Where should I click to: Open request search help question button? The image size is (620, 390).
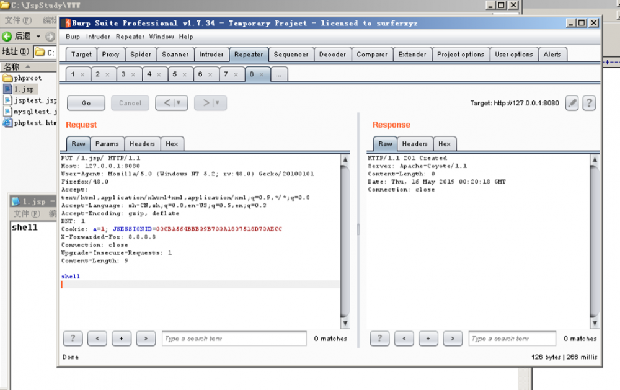tap(73, 339)
